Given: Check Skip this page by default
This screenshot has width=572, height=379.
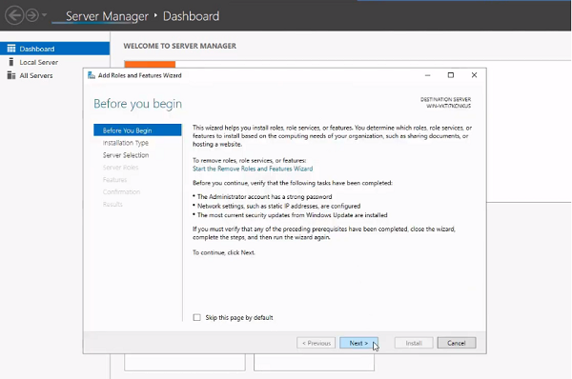Looking at the screenshot, I should point(197,317).
